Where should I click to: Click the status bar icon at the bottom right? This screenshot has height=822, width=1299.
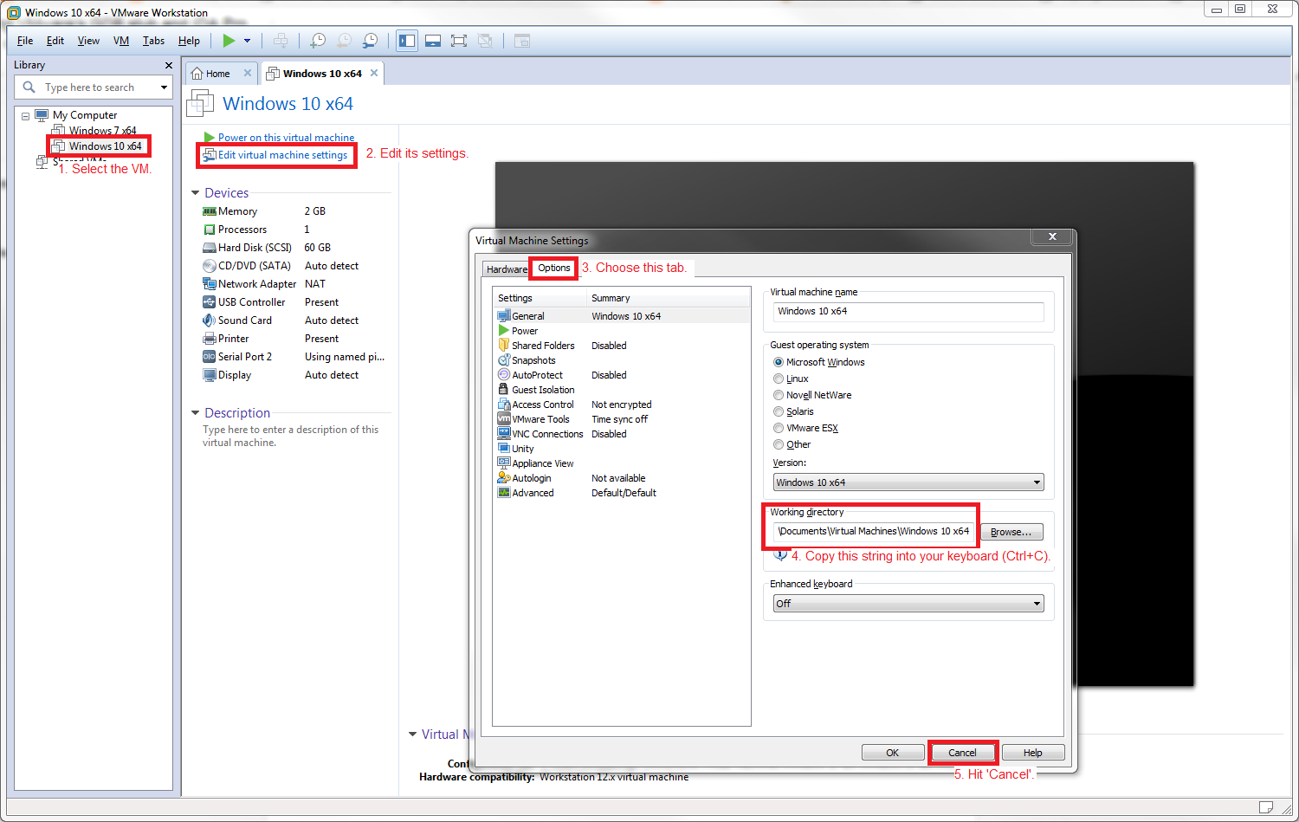[1265, 808]
